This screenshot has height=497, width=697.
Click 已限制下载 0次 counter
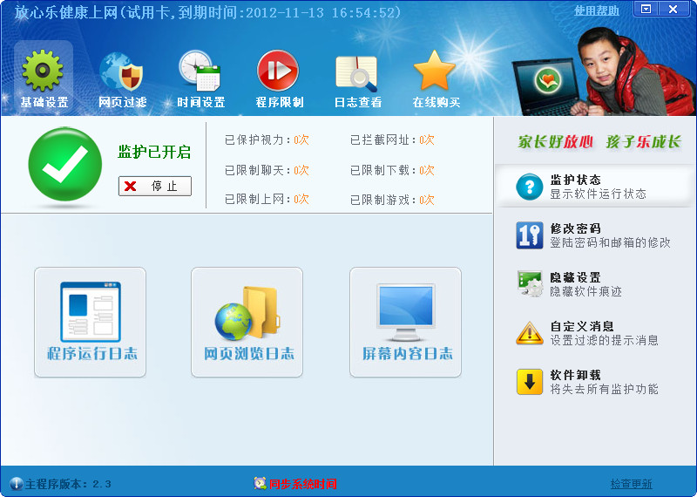point(392,170)
